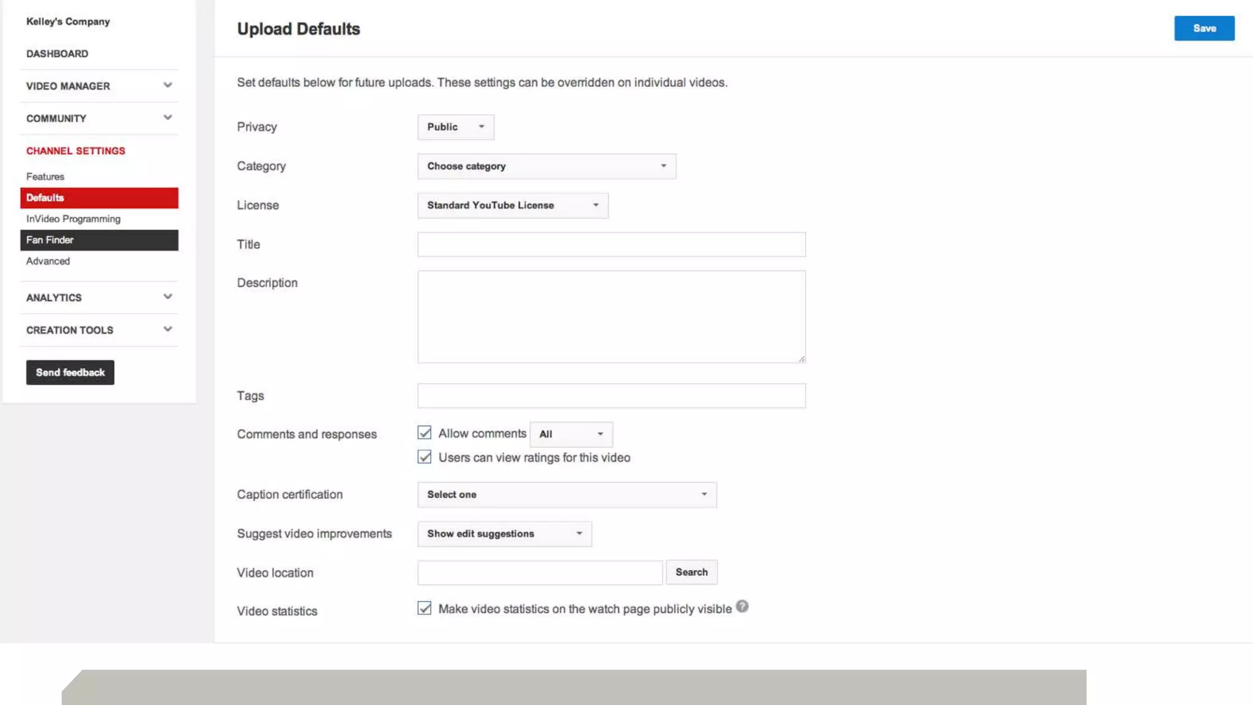Viewport: 1253px width, 705px height.
Task: Open the Standard YouTube License dropdown
Action: click(x=513, y=205)
